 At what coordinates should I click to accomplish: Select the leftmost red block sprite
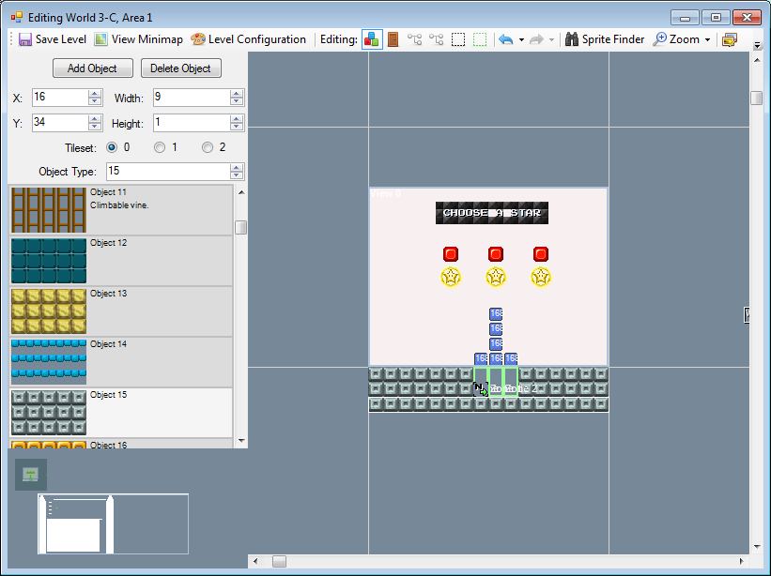coord(451,254)
